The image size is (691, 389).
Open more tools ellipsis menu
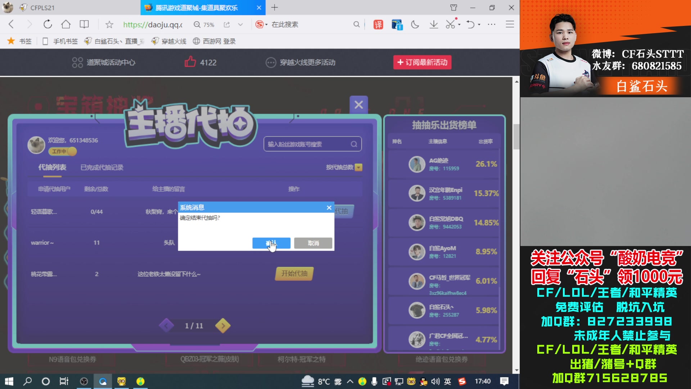click(492, 24)
